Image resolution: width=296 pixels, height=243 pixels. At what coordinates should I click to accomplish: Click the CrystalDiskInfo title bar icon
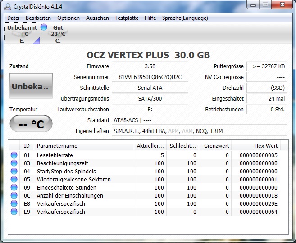[x=8, y=7]
